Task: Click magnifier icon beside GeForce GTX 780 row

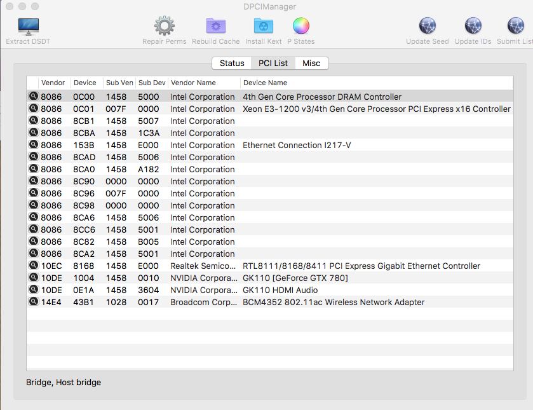Action: 33,278
